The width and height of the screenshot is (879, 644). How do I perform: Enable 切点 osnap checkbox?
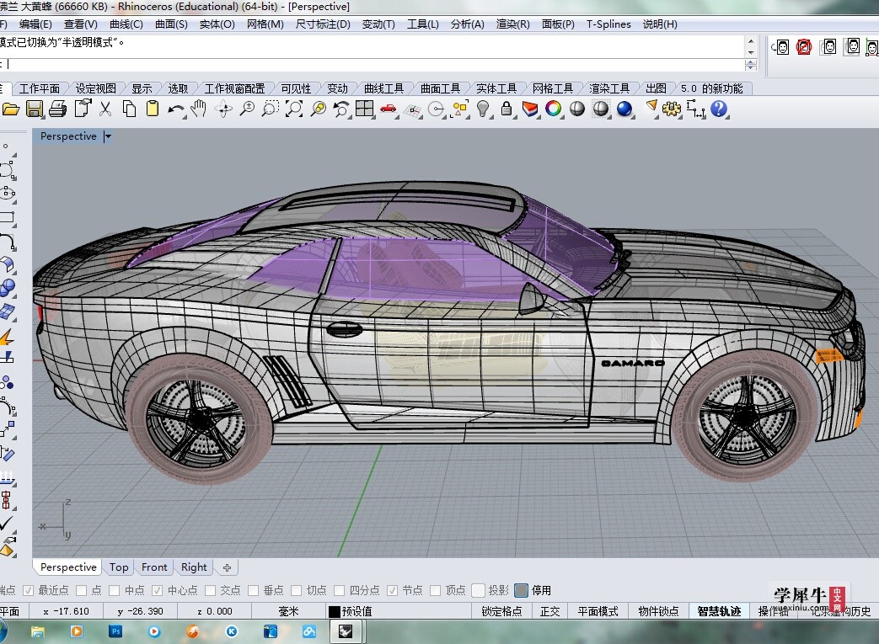click(x=297, y=590)
